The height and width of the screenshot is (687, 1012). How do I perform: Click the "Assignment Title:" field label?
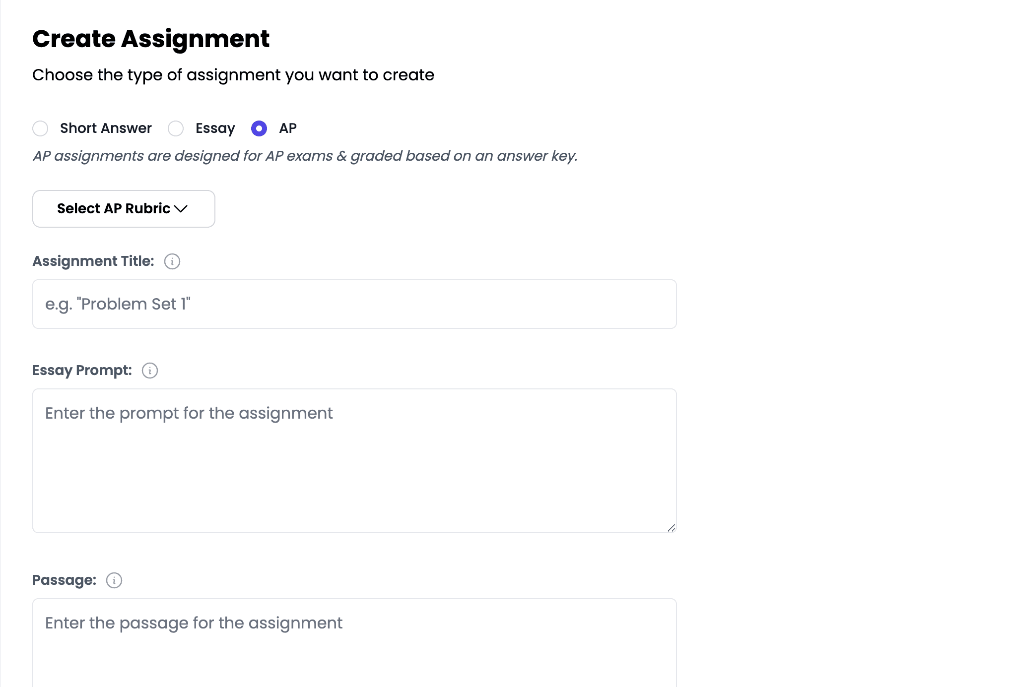tap(93, 261)
